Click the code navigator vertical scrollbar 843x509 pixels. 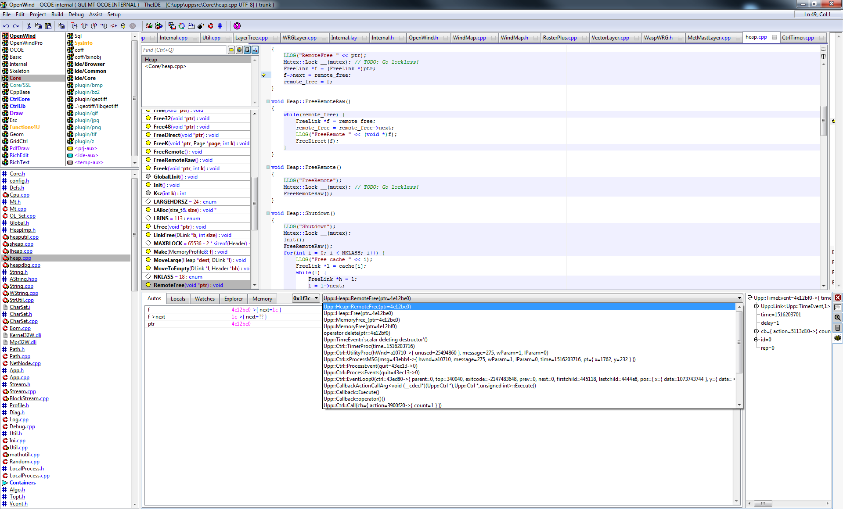(254, 203)
